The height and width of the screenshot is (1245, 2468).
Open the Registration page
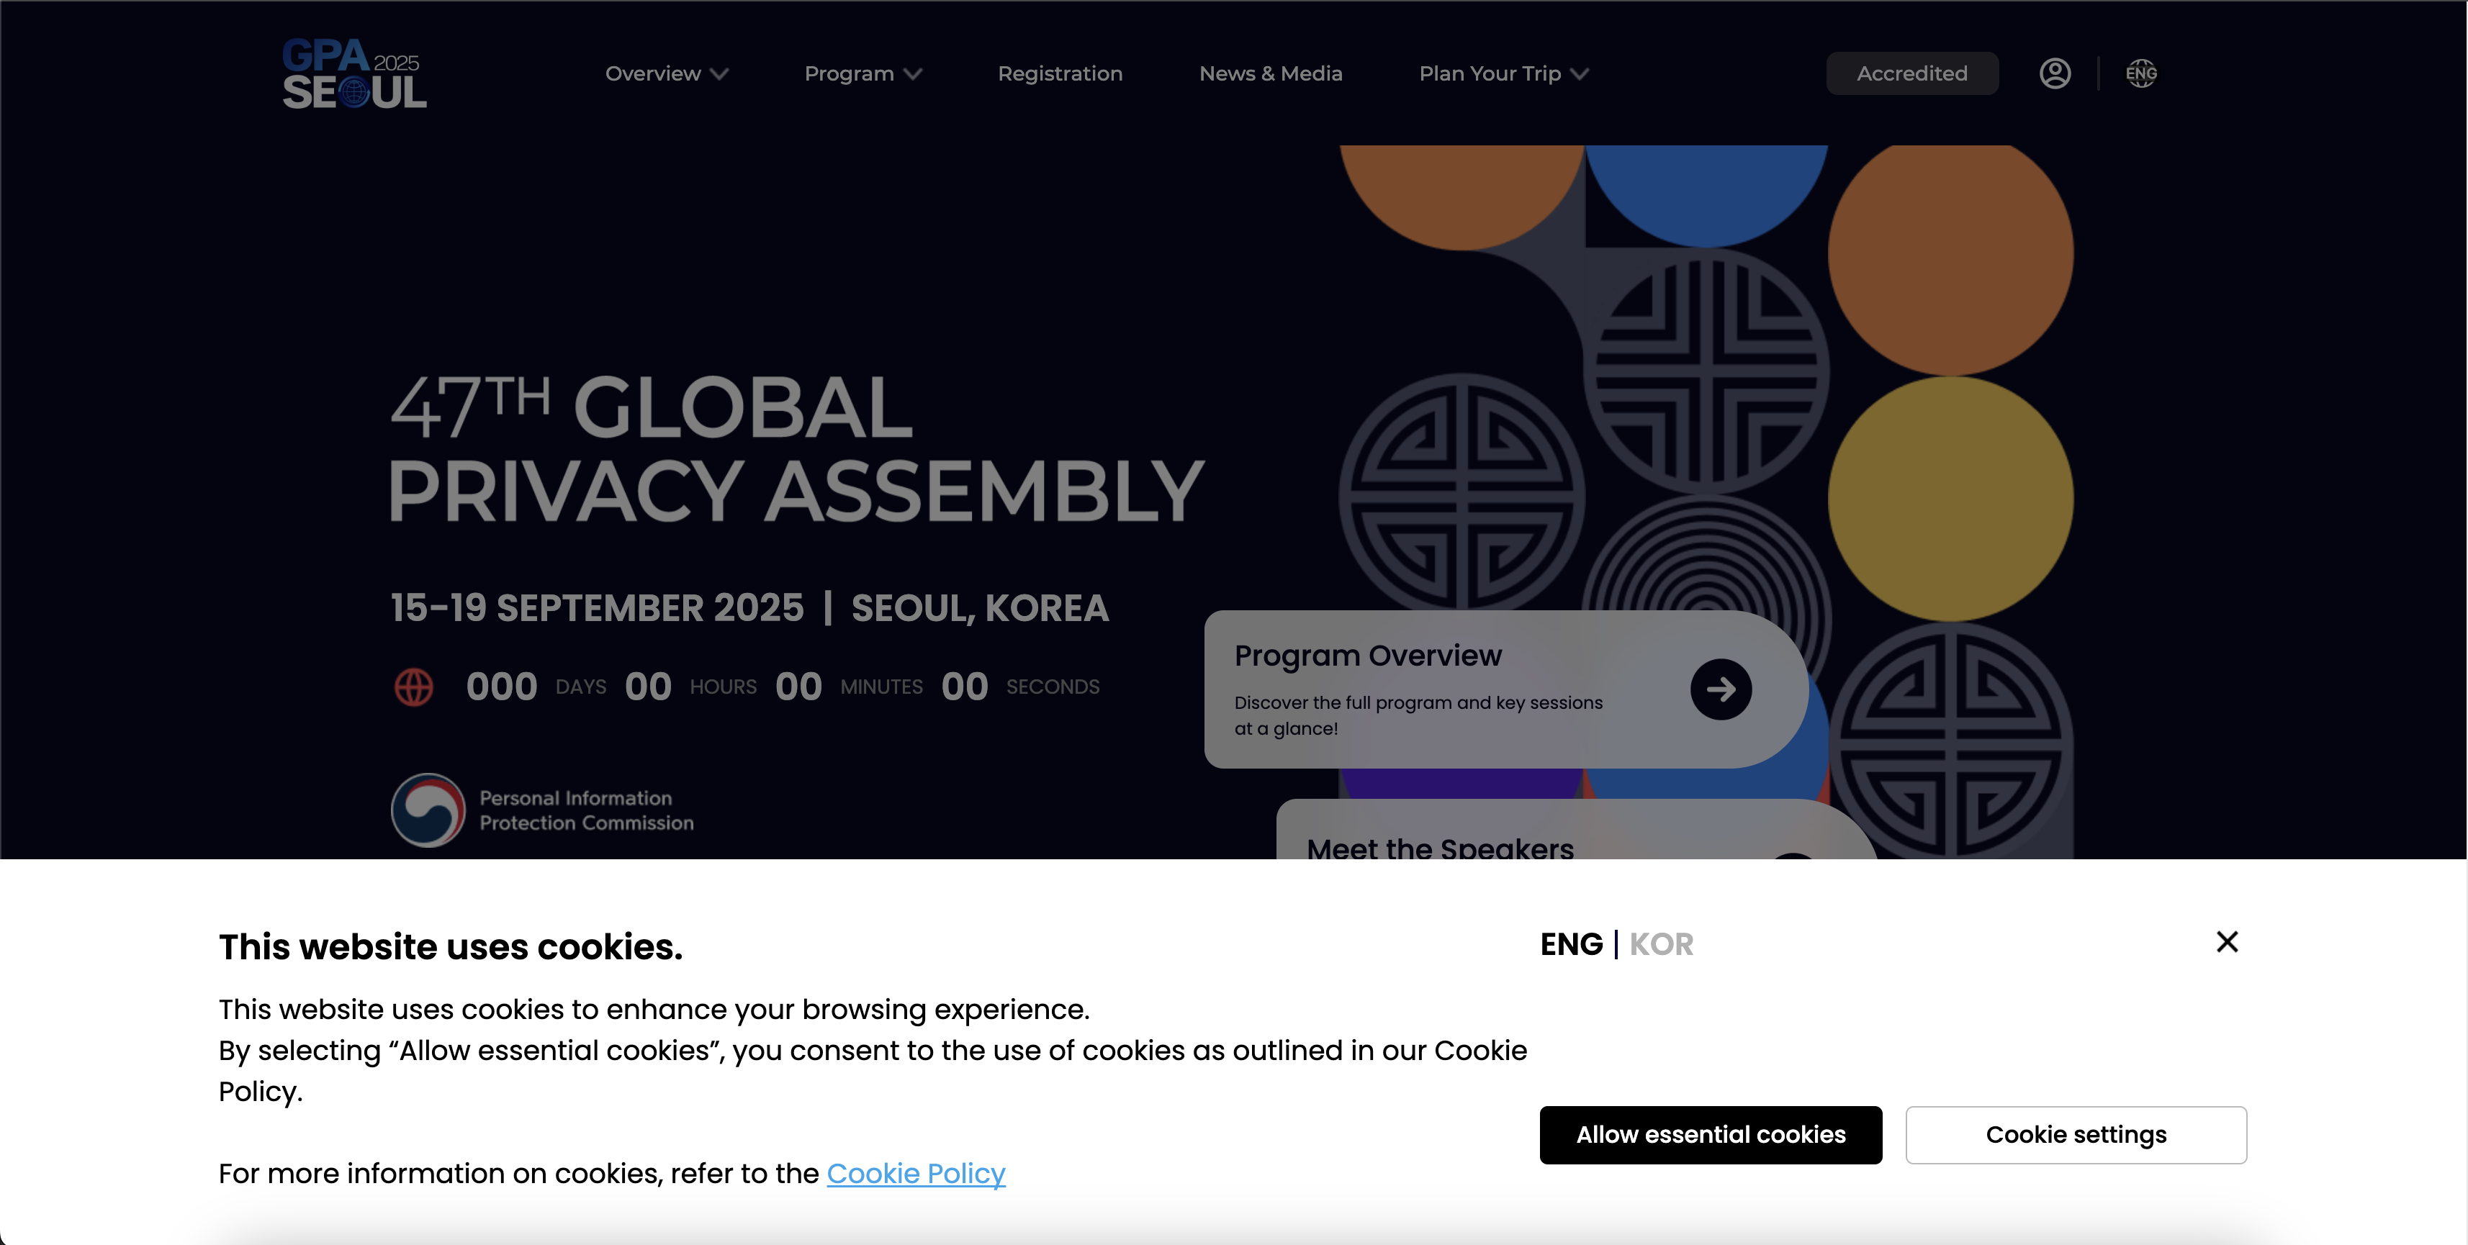click(1060, 73)
